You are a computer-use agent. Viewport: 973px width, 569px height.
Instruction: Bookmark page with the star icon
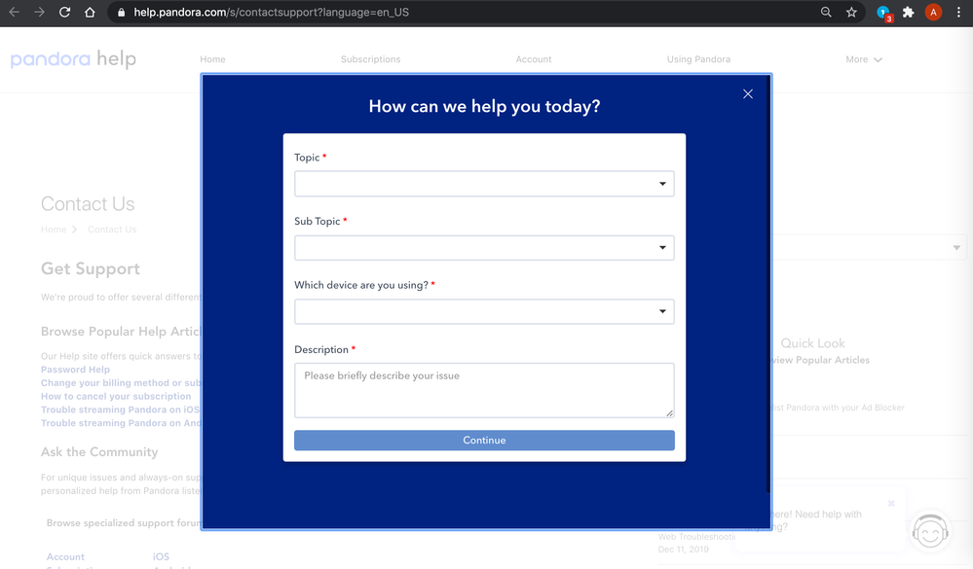click(851, 13)
